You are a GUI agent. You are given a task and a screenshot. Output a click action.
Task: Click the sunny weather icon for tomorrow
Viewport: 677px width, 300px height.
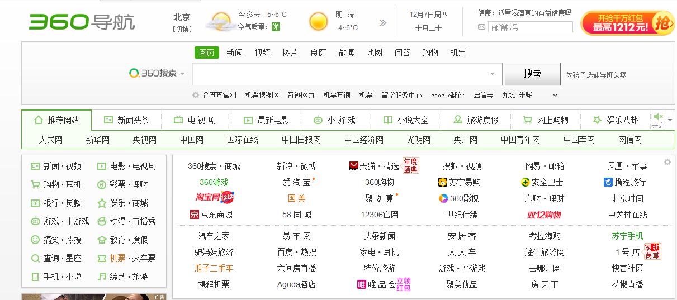[318, 22]
